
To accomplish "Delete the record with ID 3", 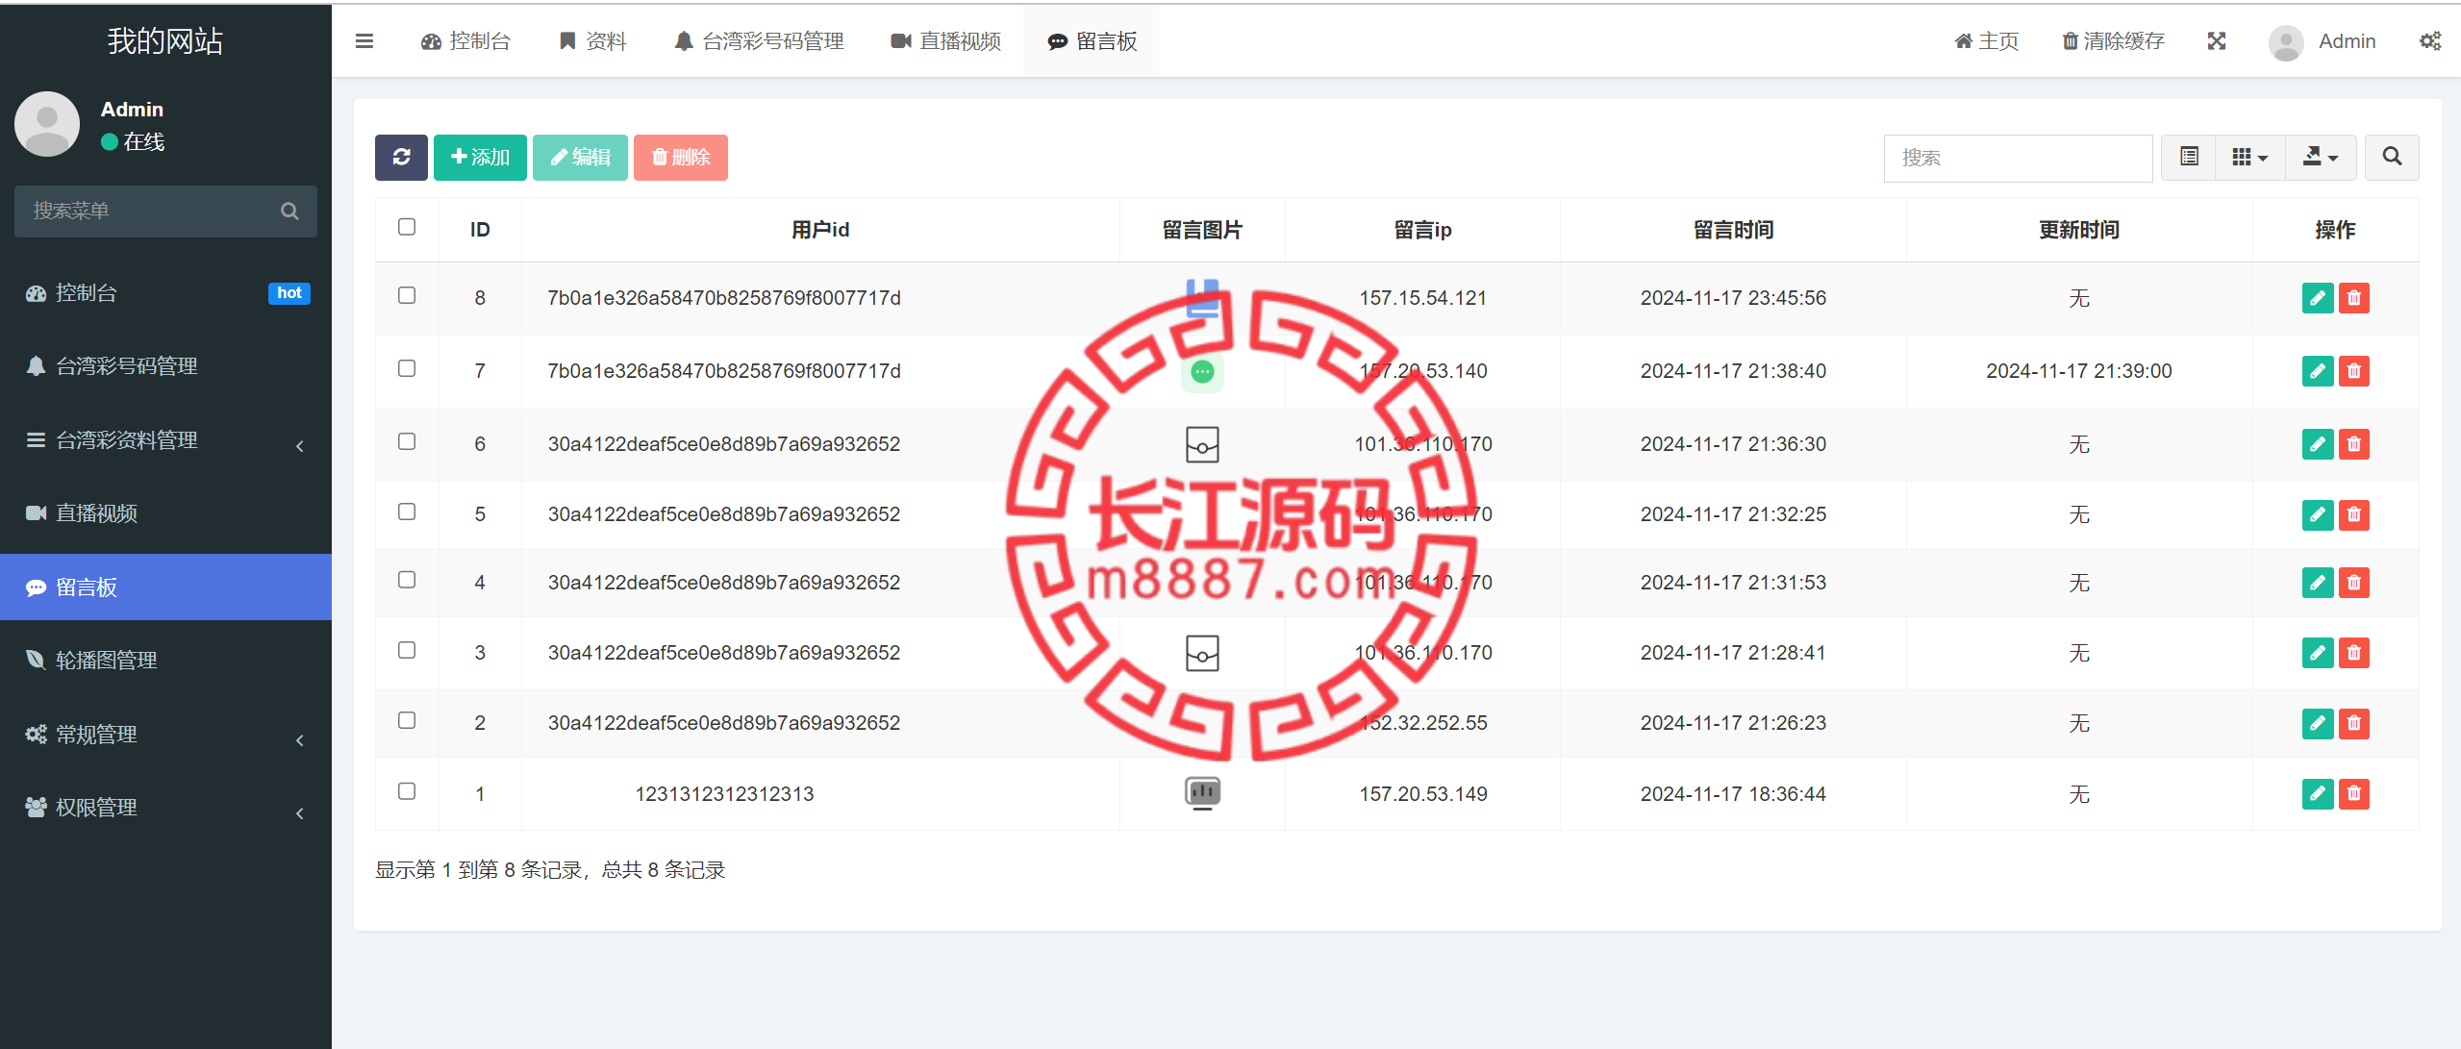I will 2354,653.
